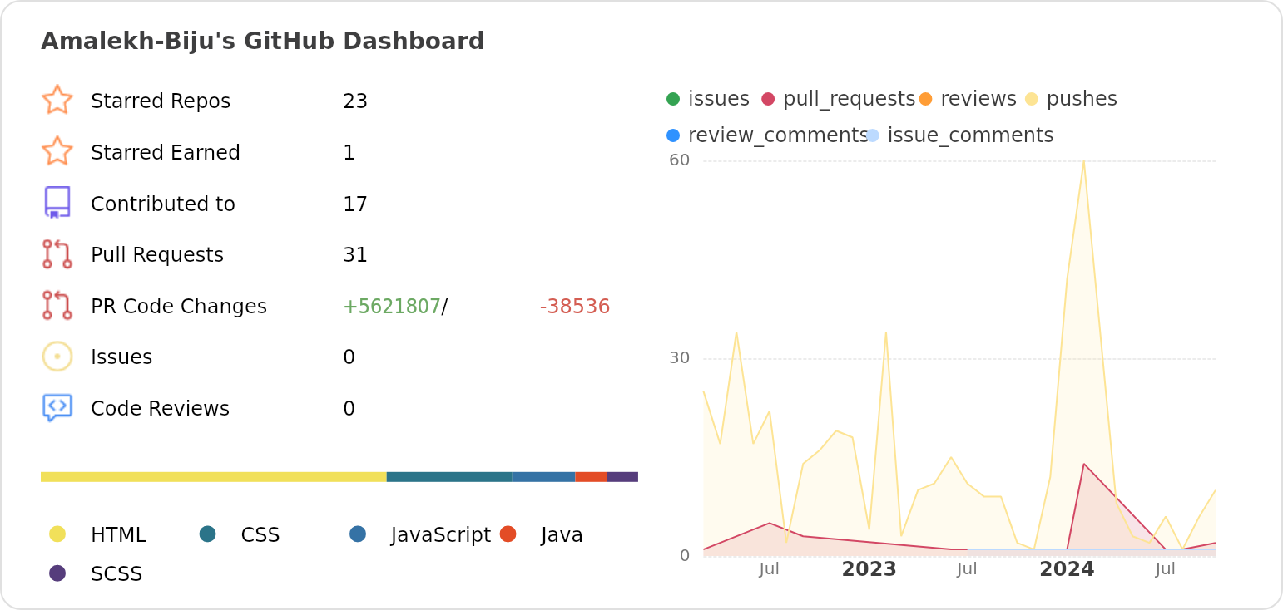This screenshot has height=610, width=1283.
Task: Click the SCSS language label
Action: coord(116,574)
